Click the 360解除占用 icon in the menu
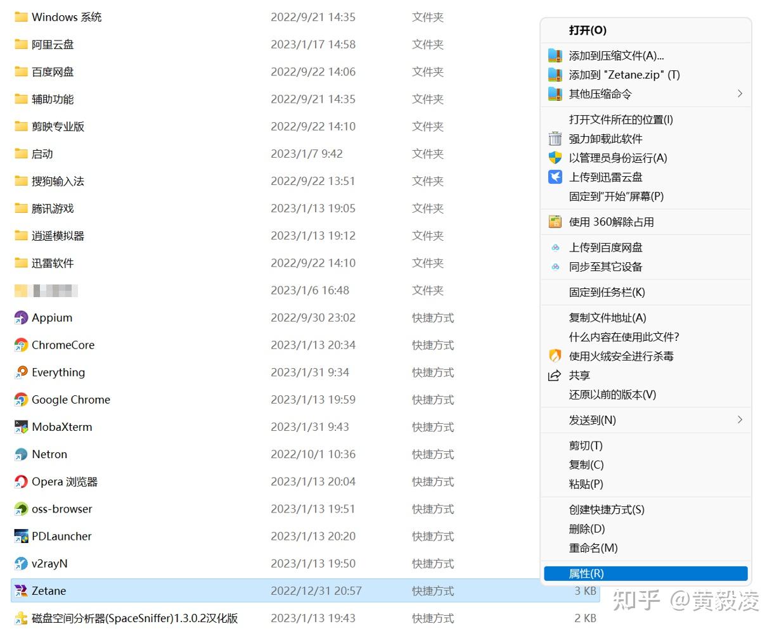 click(555, 222)
